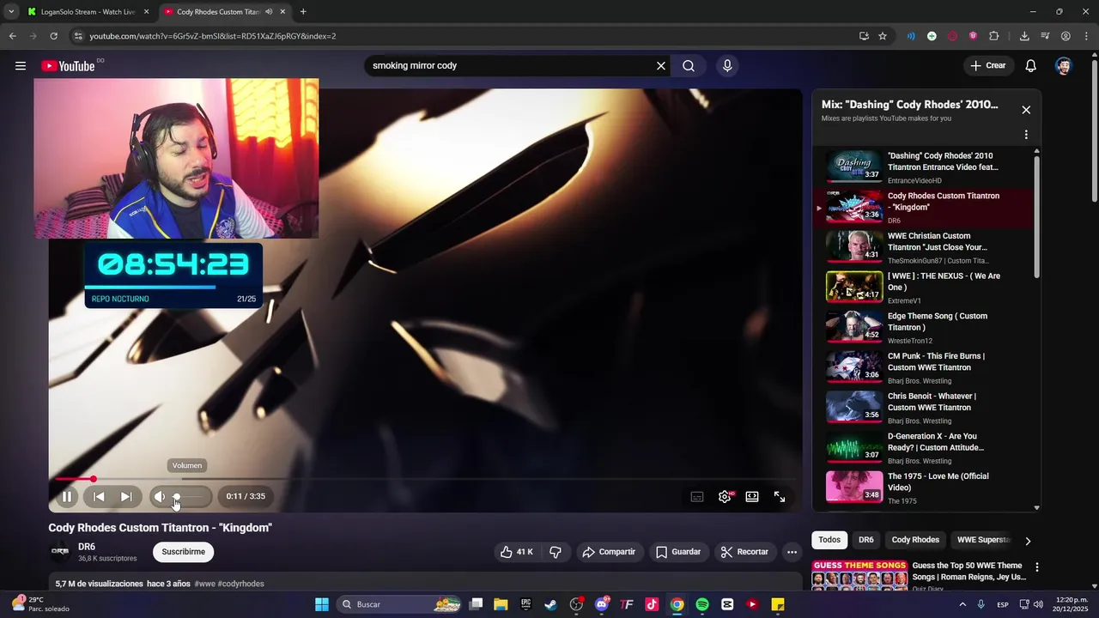Open YouTube notifications bell
Screen dimensions: 1099x618
coord(1031,66)
